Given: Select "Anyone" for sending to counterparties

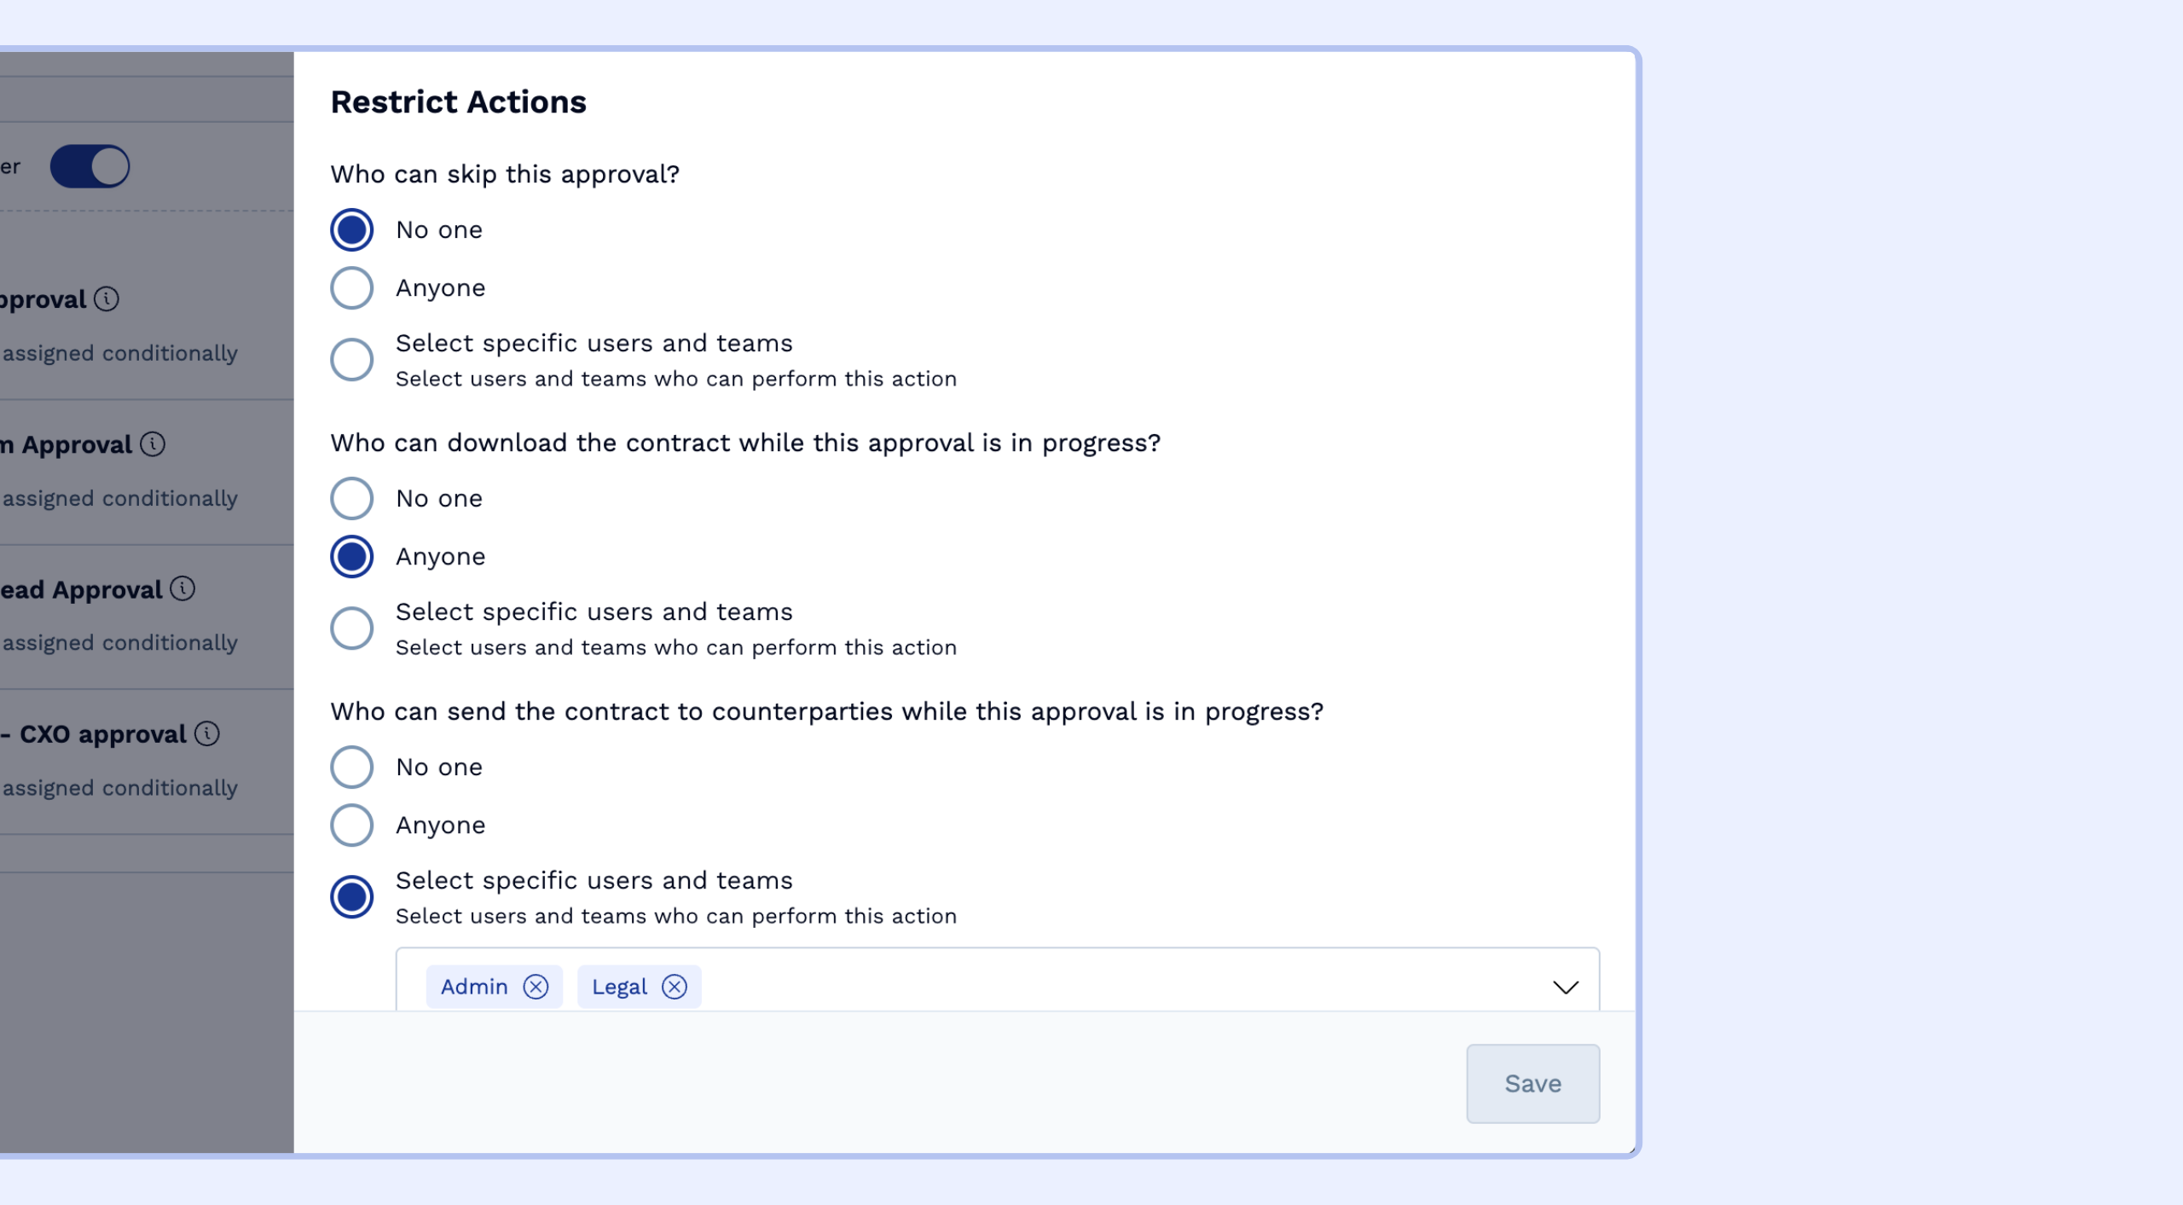Looking at the screenshot, I should [x=350, y=825].
